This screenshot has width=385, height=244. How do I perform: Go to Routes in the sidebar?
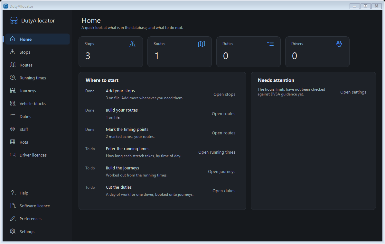coord(38,65)
